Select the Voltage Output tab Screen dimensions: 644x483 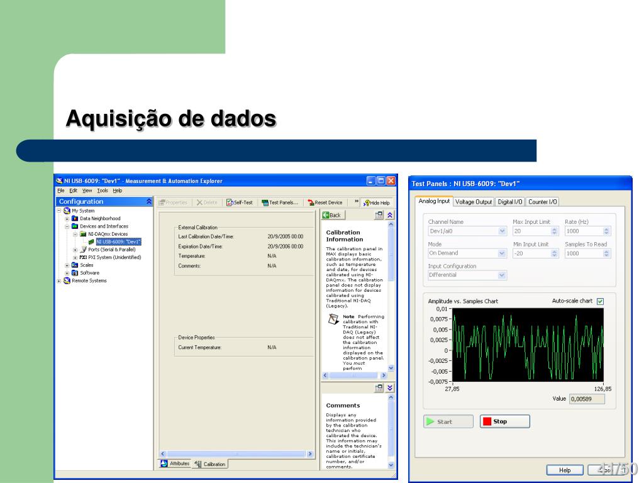pos(474,202)
